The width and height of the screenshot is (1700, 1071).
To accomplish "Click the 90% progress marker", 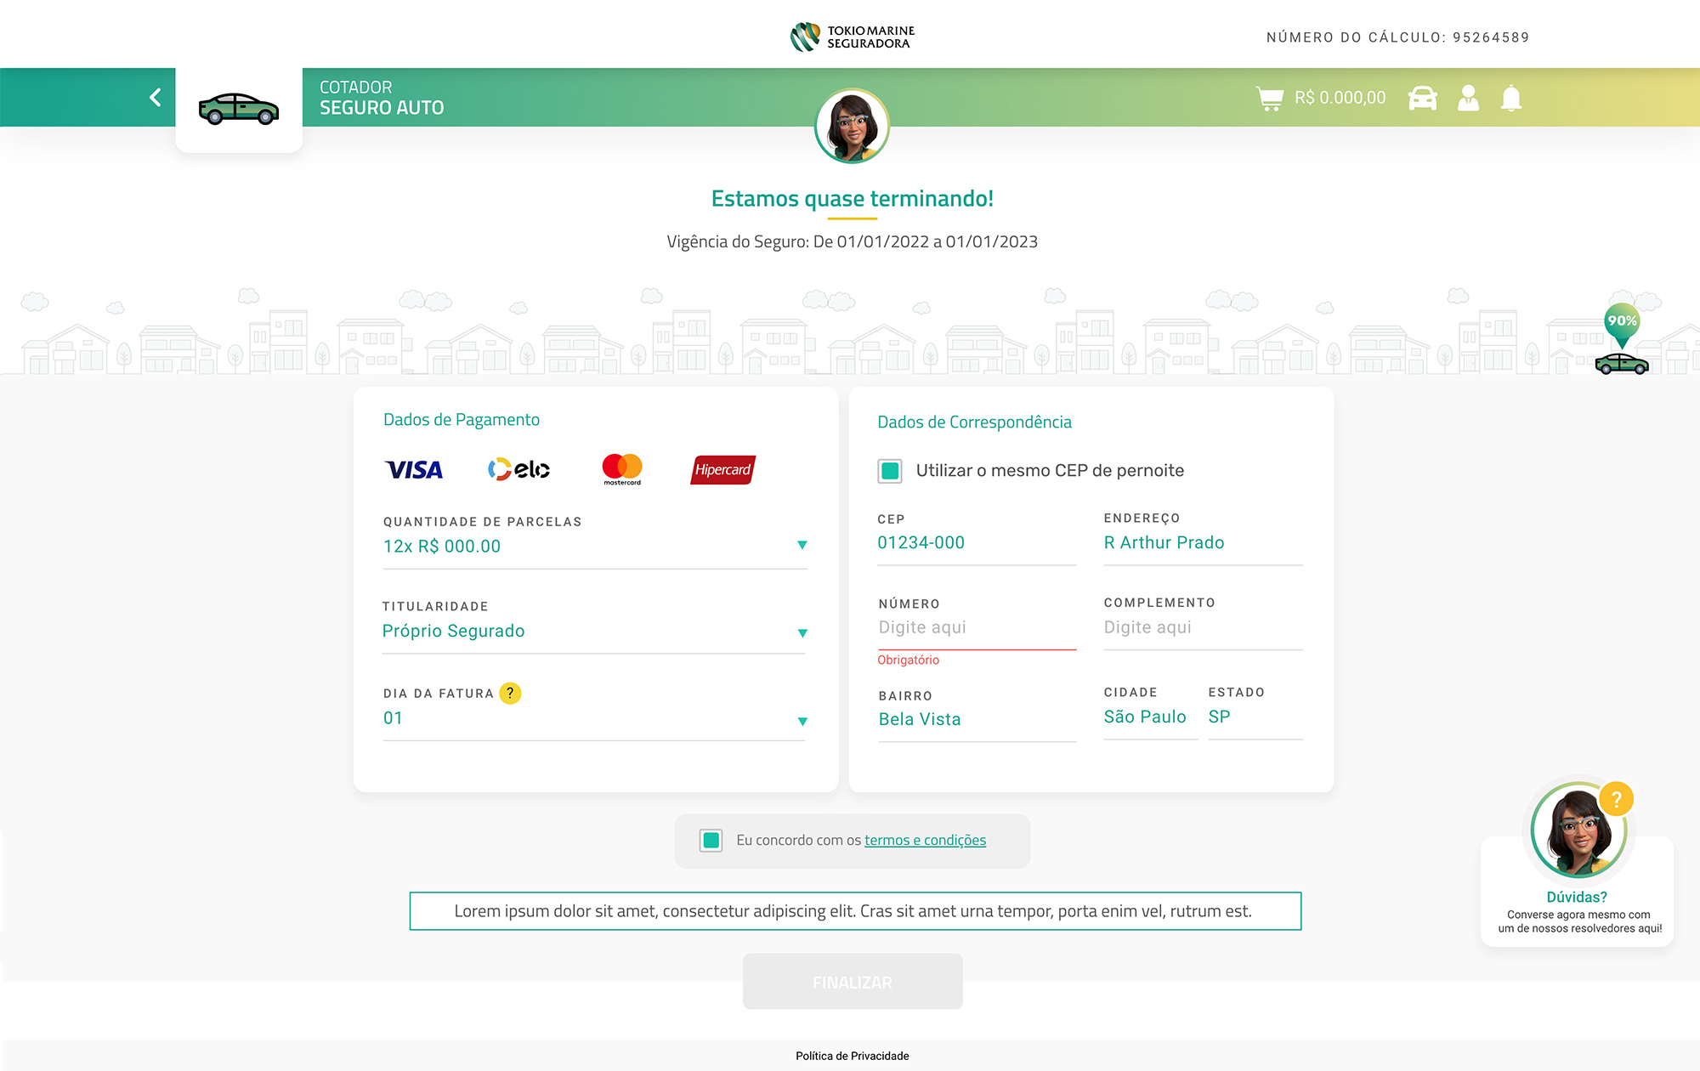I will click(x=1622, y=322).
